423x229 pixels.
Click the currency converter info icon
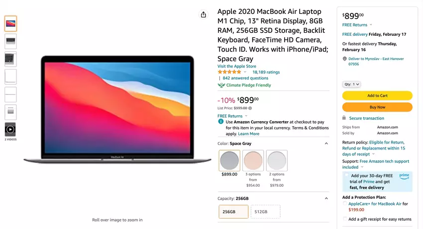pyautogui.click(x=220, y=122)
